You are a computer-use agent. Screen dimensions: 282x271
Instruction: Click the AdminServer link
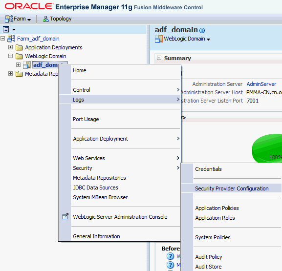[261, 84]
